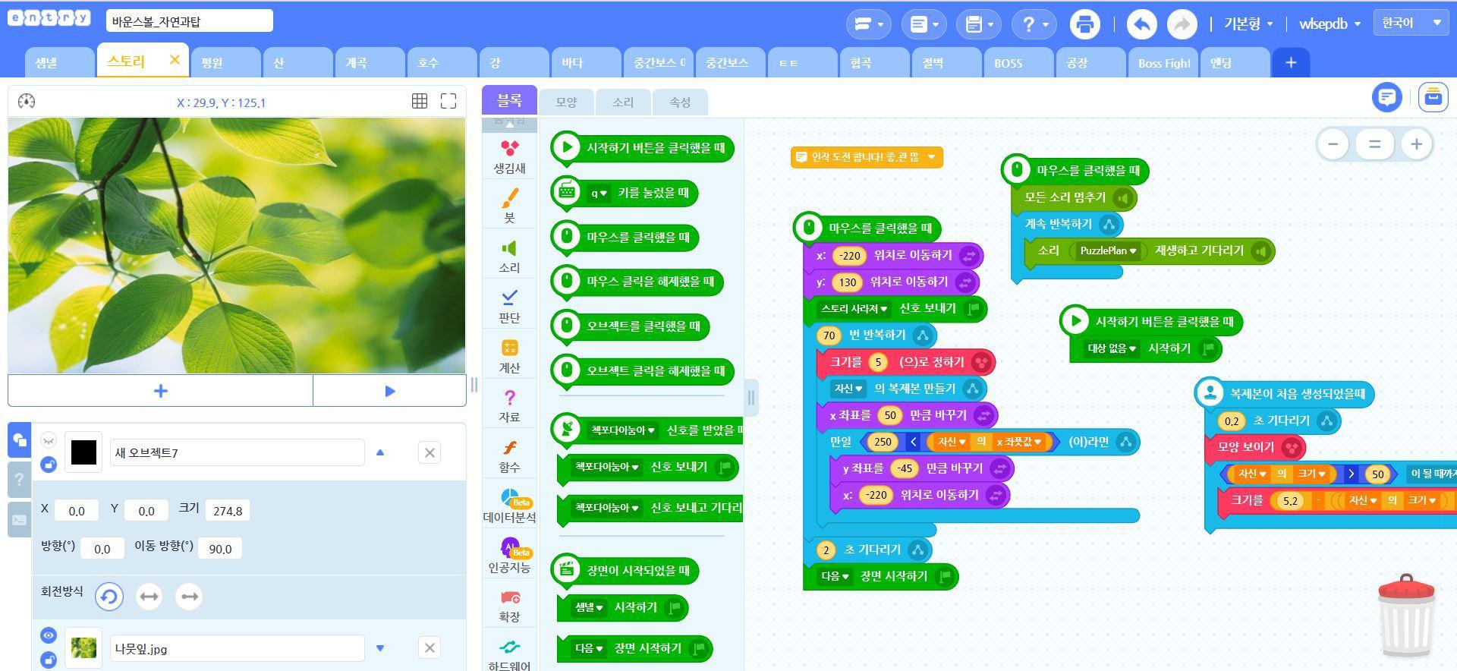
Task: Open the 판단 block category
Action: coord(509,306)
